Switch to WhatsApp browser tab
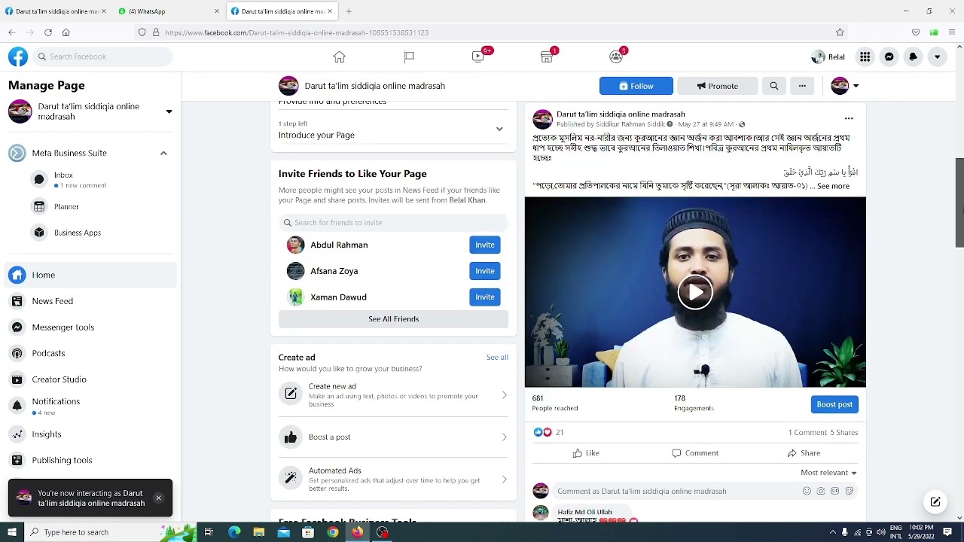This screenshot has width=964, height=542. pyautogui.click(x=169, y=11)
